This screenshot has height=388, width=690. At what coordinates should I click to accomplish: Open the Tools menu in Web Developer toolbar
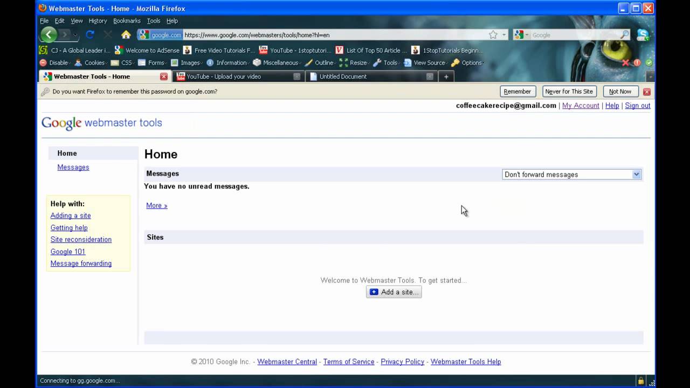(x=387, y=63)
